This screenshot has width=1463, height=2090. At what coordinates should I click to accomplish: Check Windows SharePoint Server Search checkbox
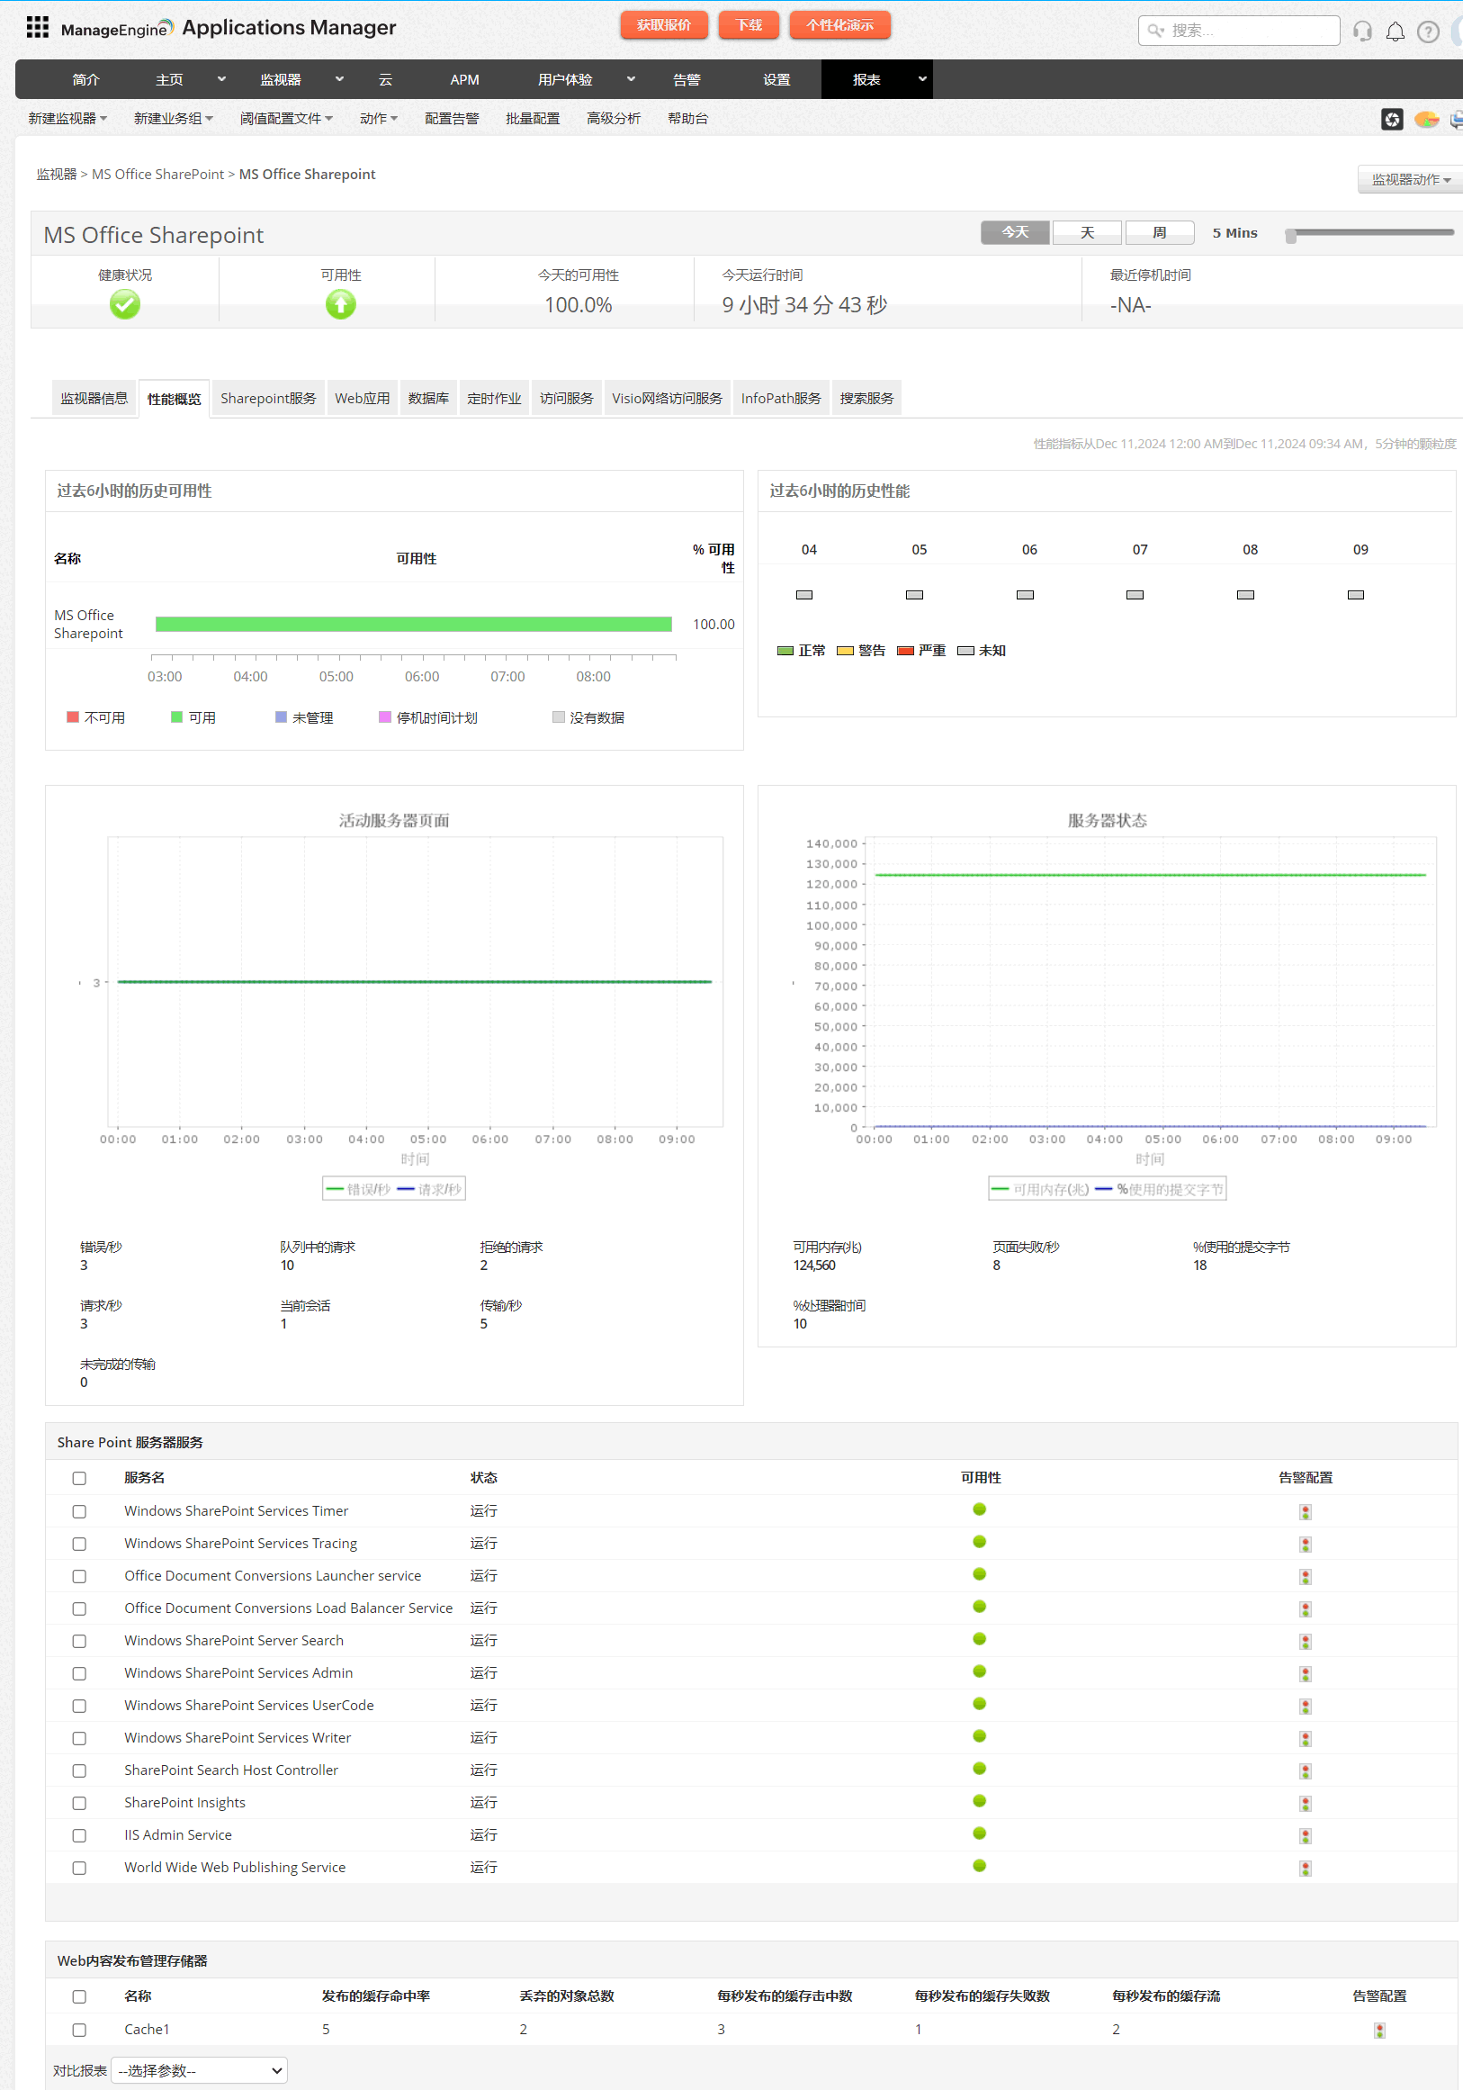[79, 1641]
